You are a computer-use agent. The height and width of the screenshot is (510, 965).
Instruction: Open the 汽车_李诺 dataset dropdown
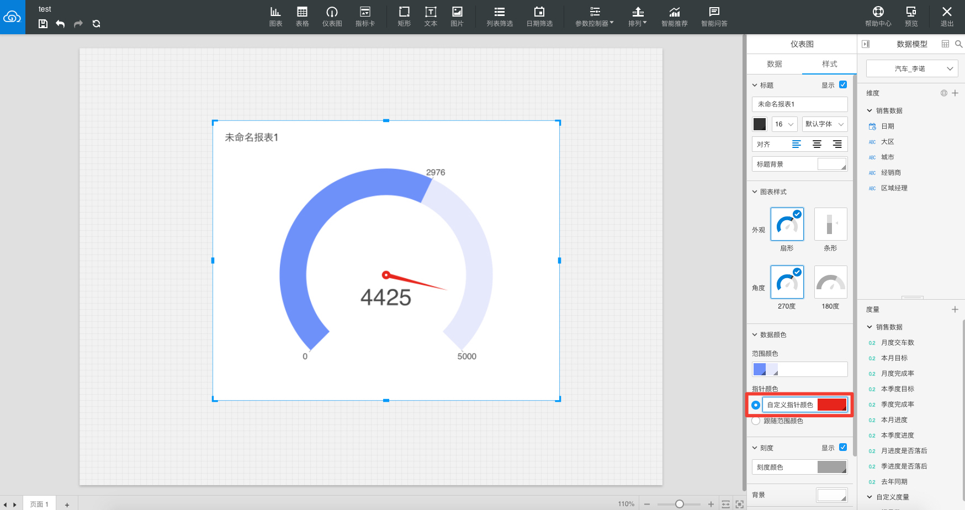tap(912, 68)
